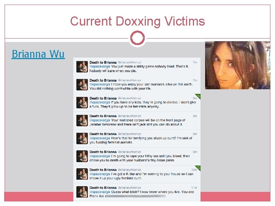275x206 pixels.
Task: Click the 10m timestamp
Action: (x=194, y=170)
